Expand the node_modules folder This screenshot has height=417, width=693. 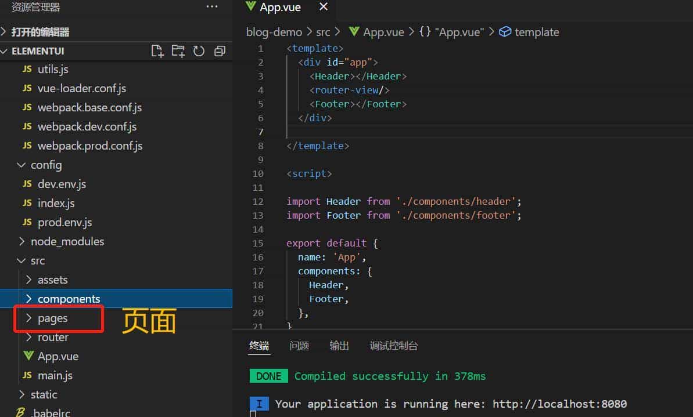click(67, 241)
